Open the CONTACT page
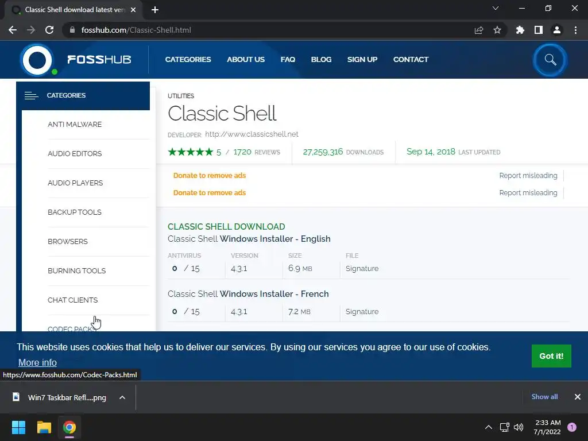Screen dimensions: 588x441 click(x=411, y=60)
